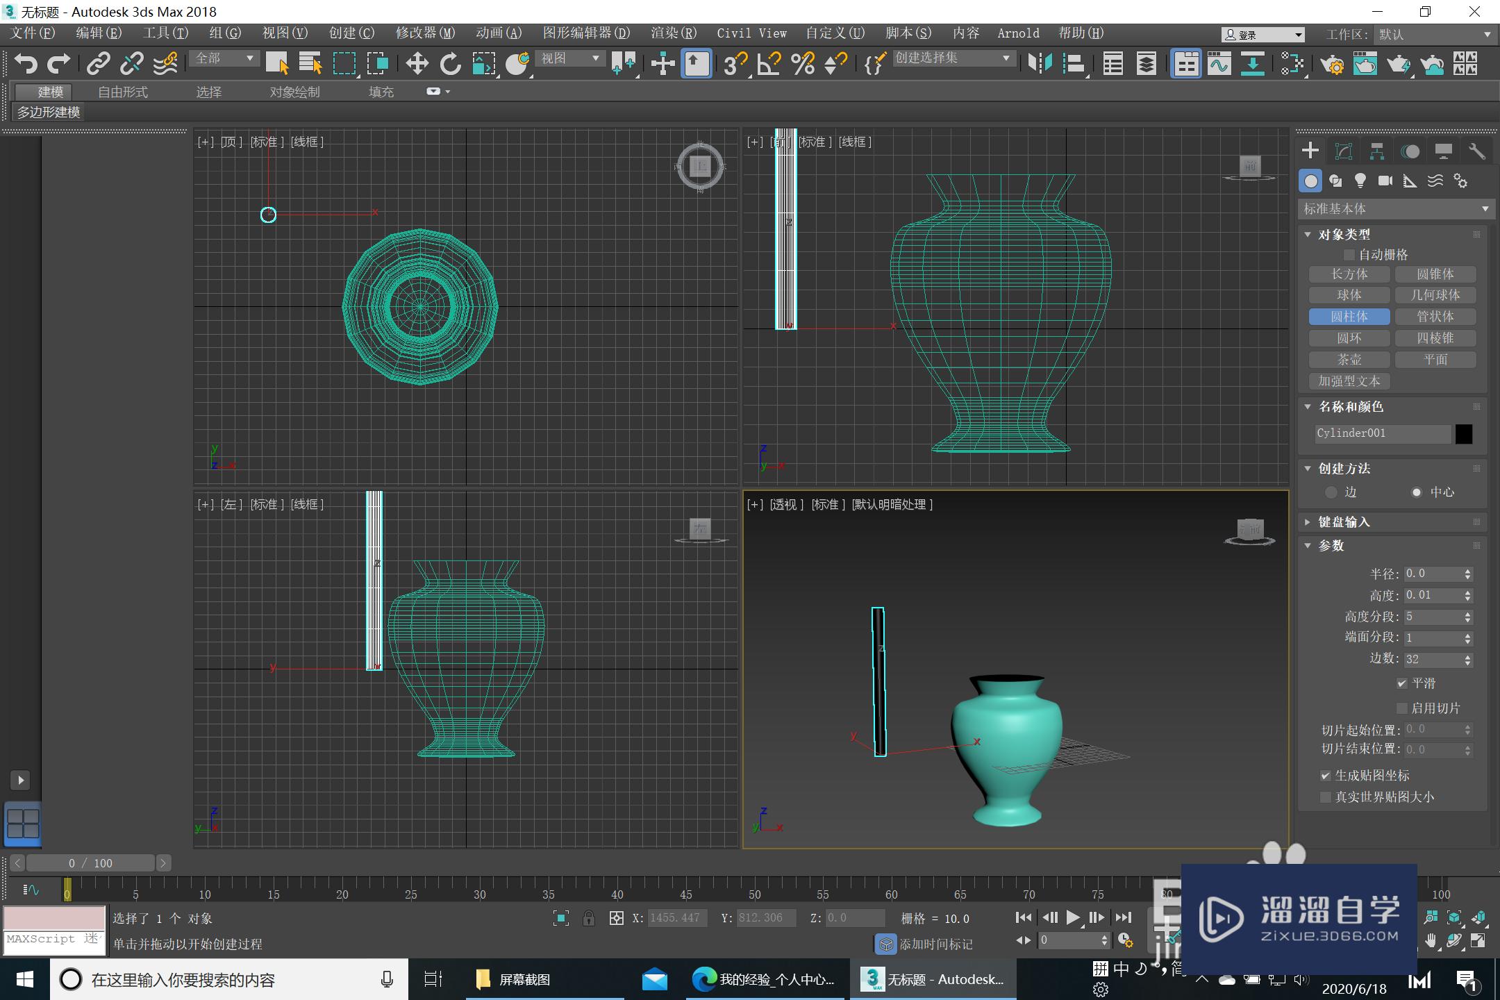
Task: Click the black object color swatch
Action: tap(1463, 434)
